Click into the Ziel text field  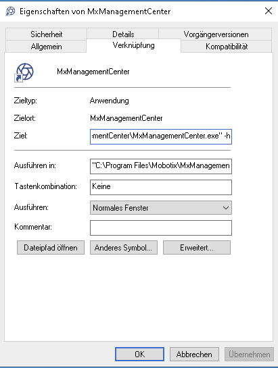(161, 136)
